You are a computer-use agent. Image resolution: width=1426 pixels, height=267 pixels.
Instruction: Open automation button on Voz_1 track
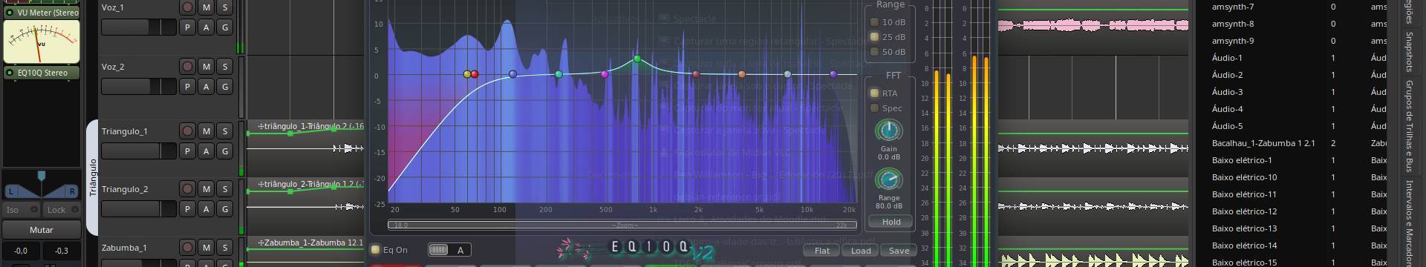pyautogui.click(x=206, y=27)
